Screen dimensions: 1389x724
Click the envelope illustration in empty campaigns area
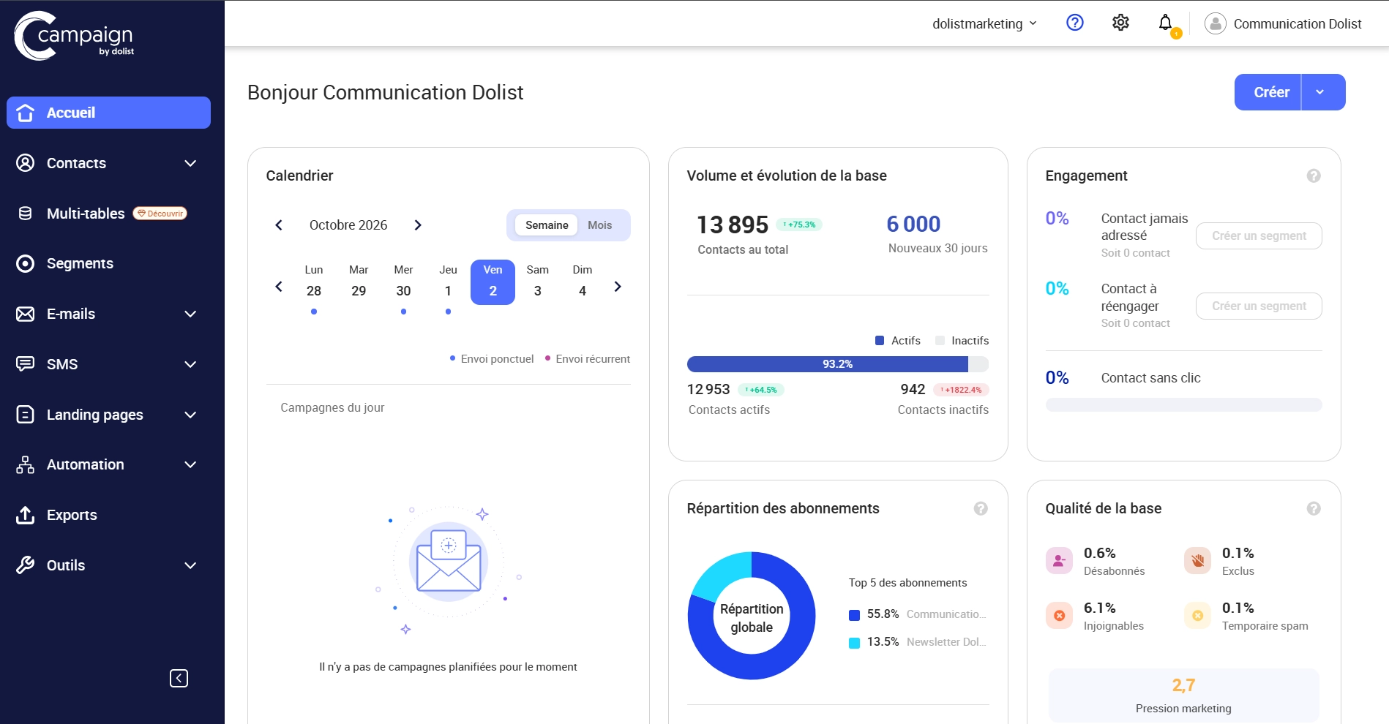pyautogui.click(x=449, y=562)
